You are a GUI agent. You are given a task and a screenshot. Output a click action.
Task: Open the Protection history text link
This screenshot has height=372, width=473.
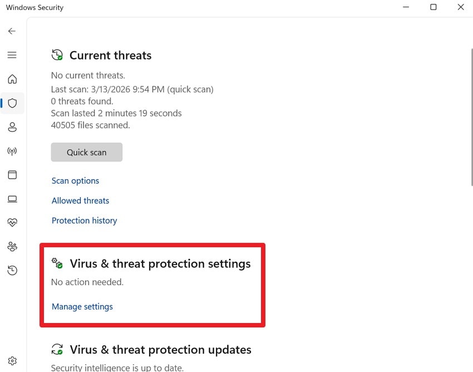pyautogui.click(x=84, y=221)
